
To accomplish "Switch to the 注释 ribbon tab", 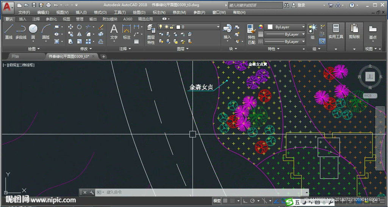I will 36,19.
